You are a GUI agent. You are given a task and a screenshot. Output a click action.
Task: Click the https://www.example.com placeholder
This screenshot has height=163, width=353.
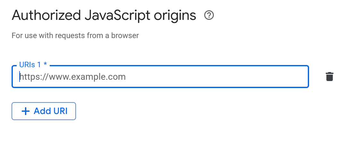pos(72,77)
